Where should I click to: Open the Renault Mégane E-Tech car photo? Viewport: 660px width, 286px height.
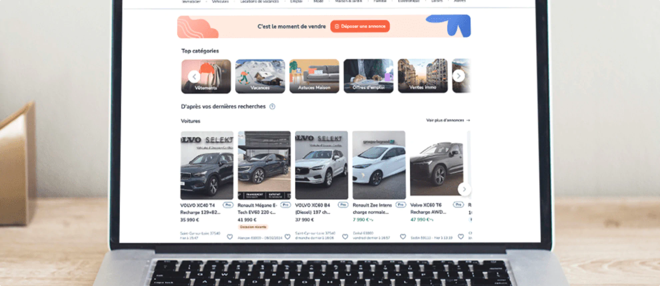(x=264, y=165)
